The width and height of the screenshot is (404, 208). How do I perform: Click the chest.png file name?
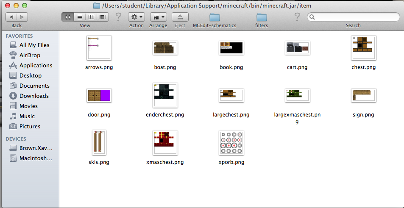click(364, 68)
